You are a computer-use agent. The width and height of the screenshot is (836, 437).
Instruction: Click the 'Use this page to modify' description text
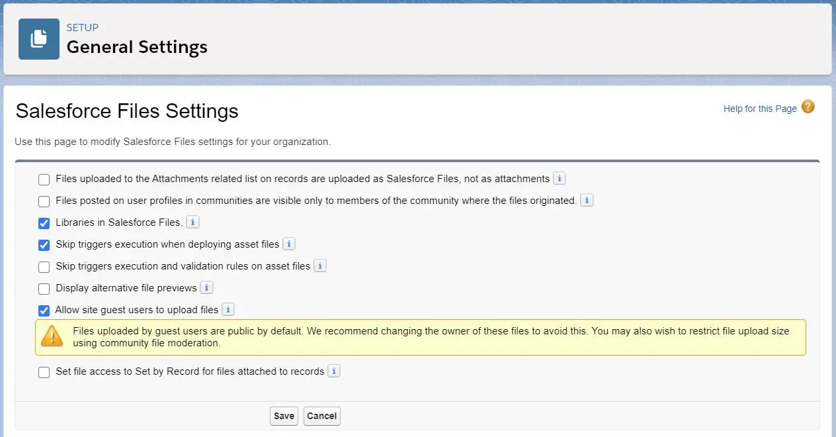pos(173,142)
